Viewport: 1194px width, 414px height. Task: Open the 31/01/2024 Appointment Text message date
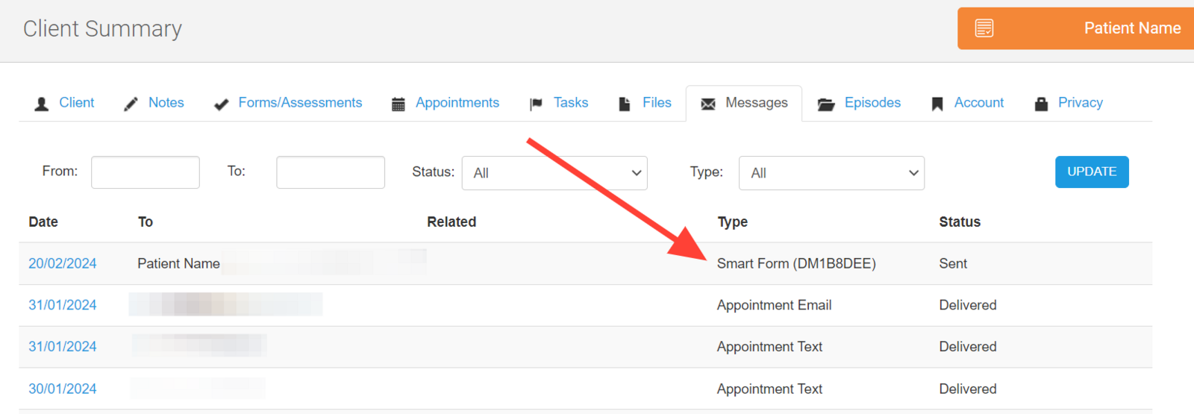(x=63, y=347)
